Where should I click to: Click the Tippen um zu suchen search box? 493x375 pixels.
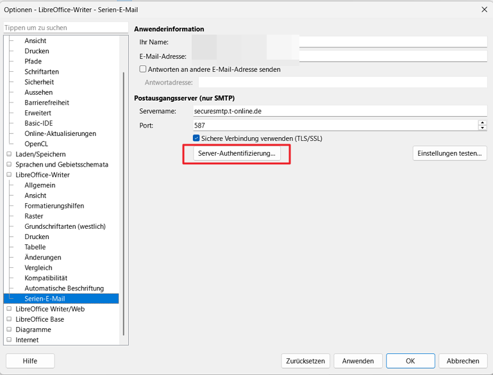(x=66, y=28)
